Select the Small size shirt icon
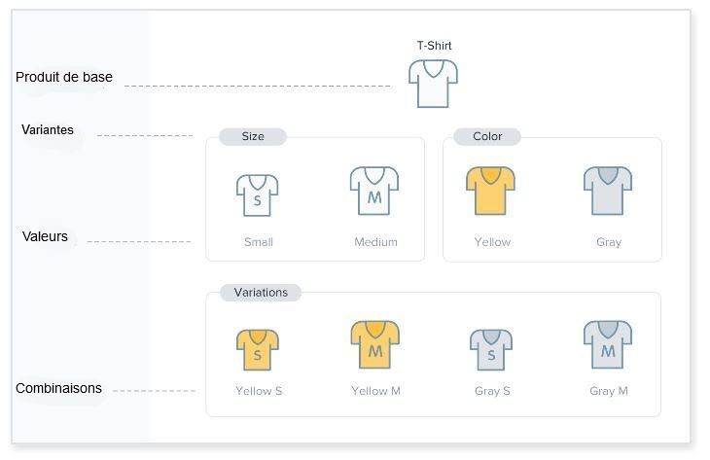This screenshot has width=710, height=460. [257, 195]
